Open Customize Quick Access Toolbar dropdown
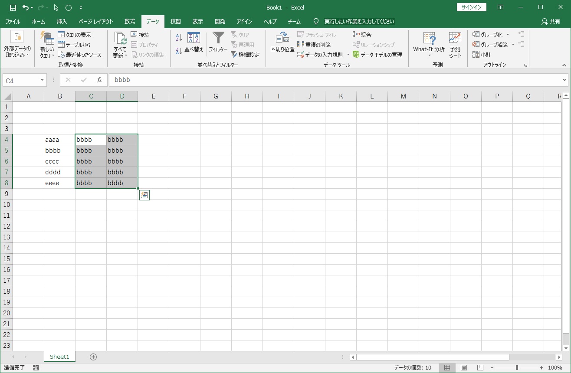The image size is (571, 373). tap(81, 8)
